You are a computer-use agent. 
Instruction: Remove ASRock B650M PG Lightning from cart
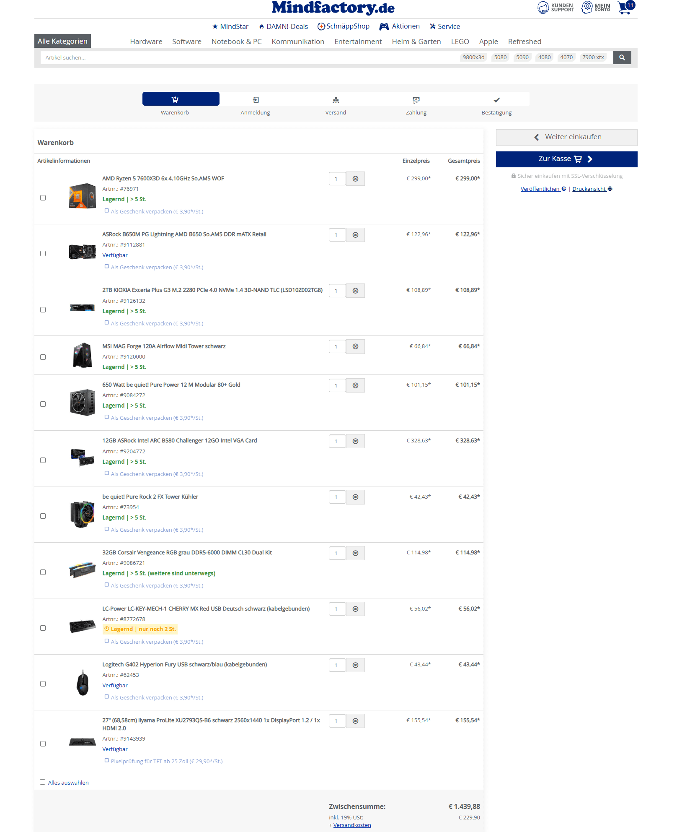point(355,235)
